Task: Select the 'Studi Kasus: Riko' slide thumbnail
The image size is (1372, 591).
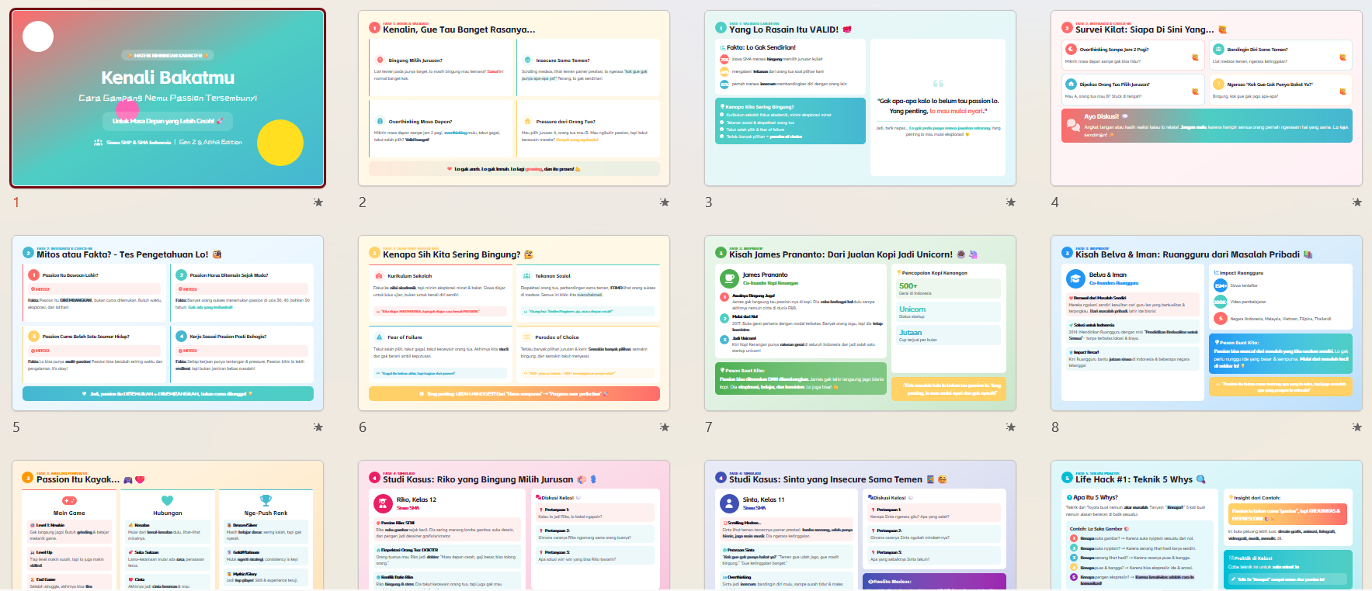Action: click(x=514, y=527)
